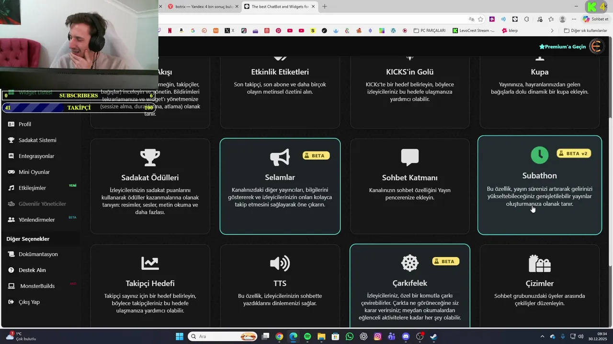Click the Pinterest bookmark icon
The image size is (613, 344).
pos(278,31)
